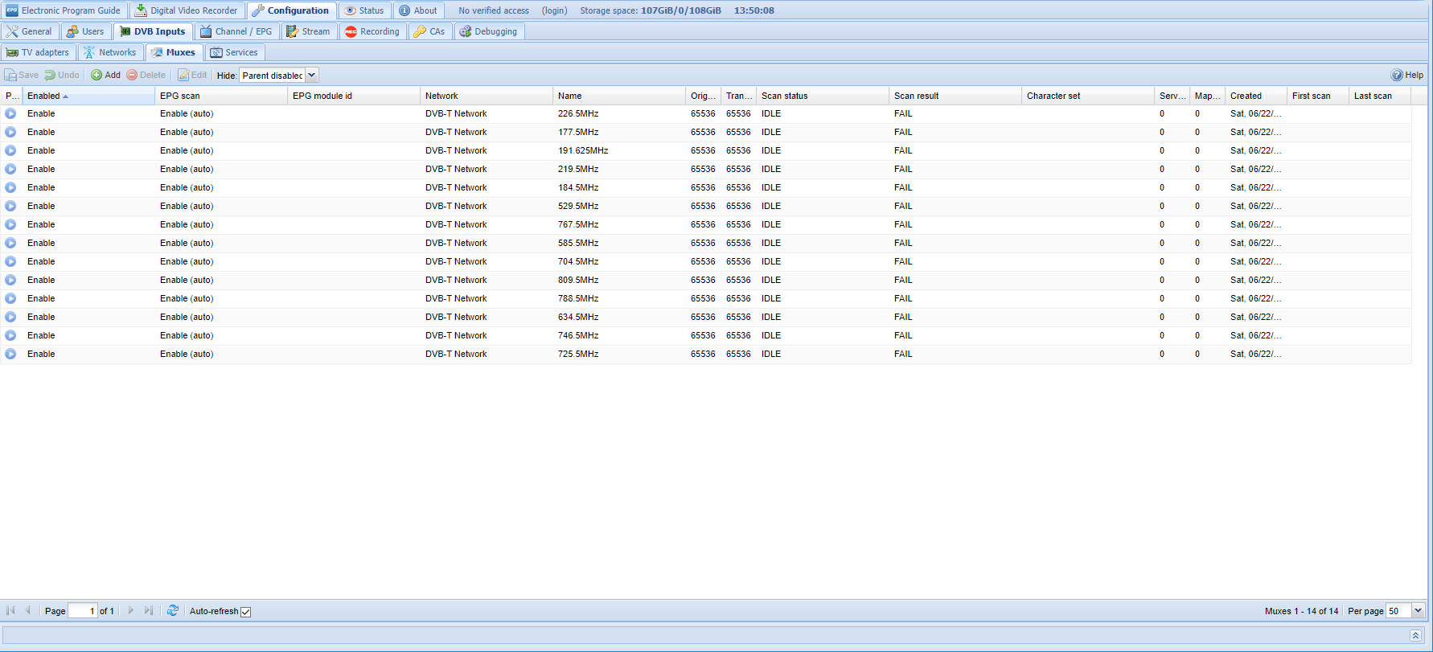Click the play icon for 725.5MHz mux

coord(10,354)
